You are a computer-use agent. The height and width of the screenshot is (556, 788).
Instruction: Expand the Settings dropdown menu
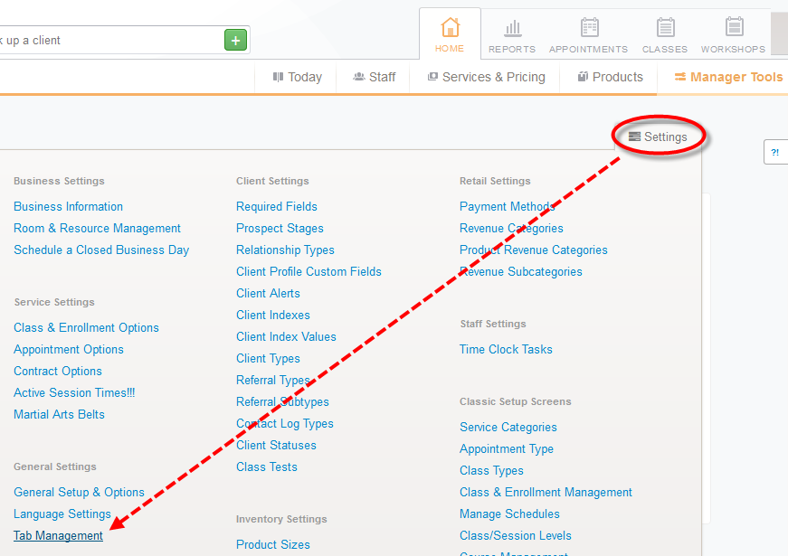(659, 137)
